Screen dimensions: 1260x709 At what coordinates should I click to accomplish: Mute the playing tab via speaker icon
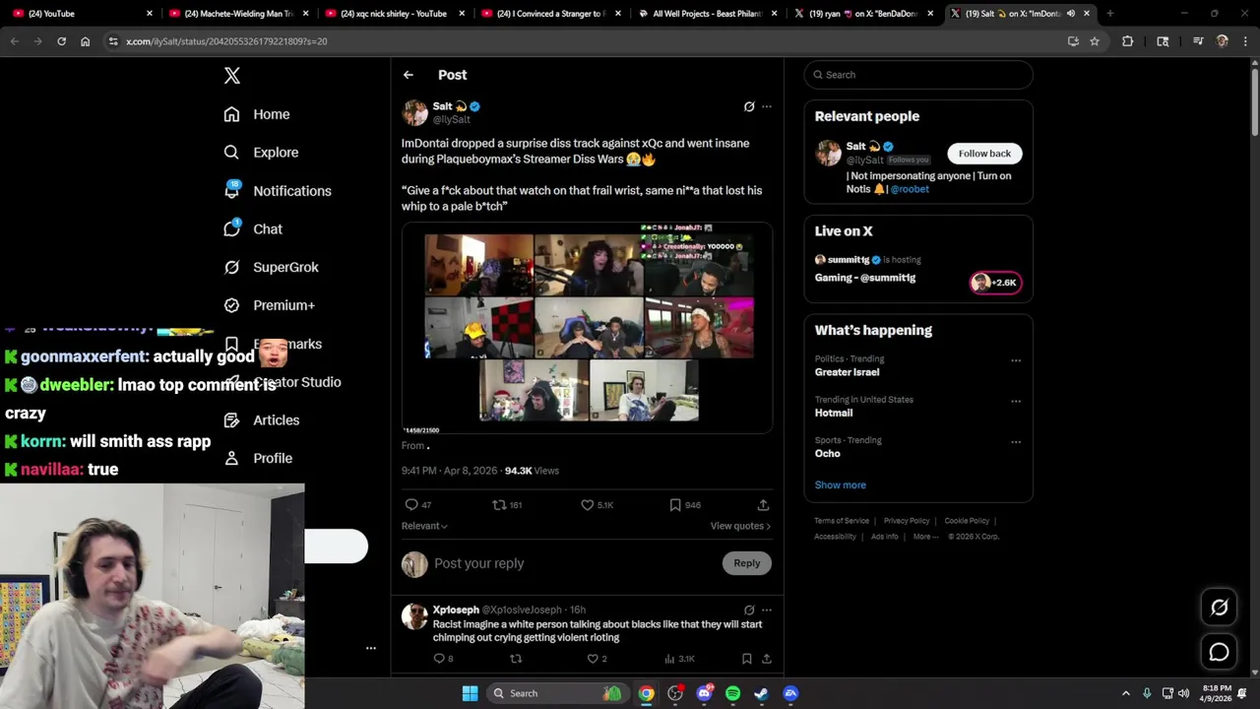(x=1071, y=14)
